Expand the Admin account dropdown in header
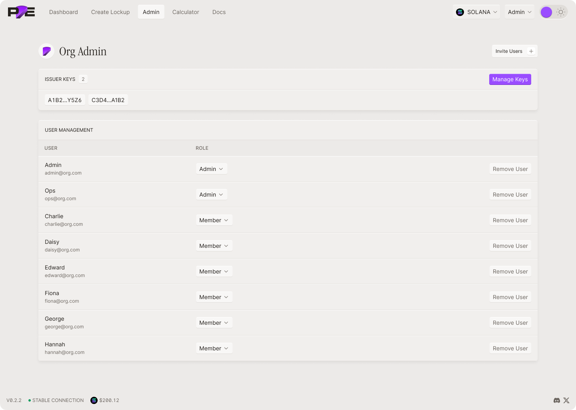Viewport: 576px width, 410px height. pyautogui.click(x=519, y=12)
